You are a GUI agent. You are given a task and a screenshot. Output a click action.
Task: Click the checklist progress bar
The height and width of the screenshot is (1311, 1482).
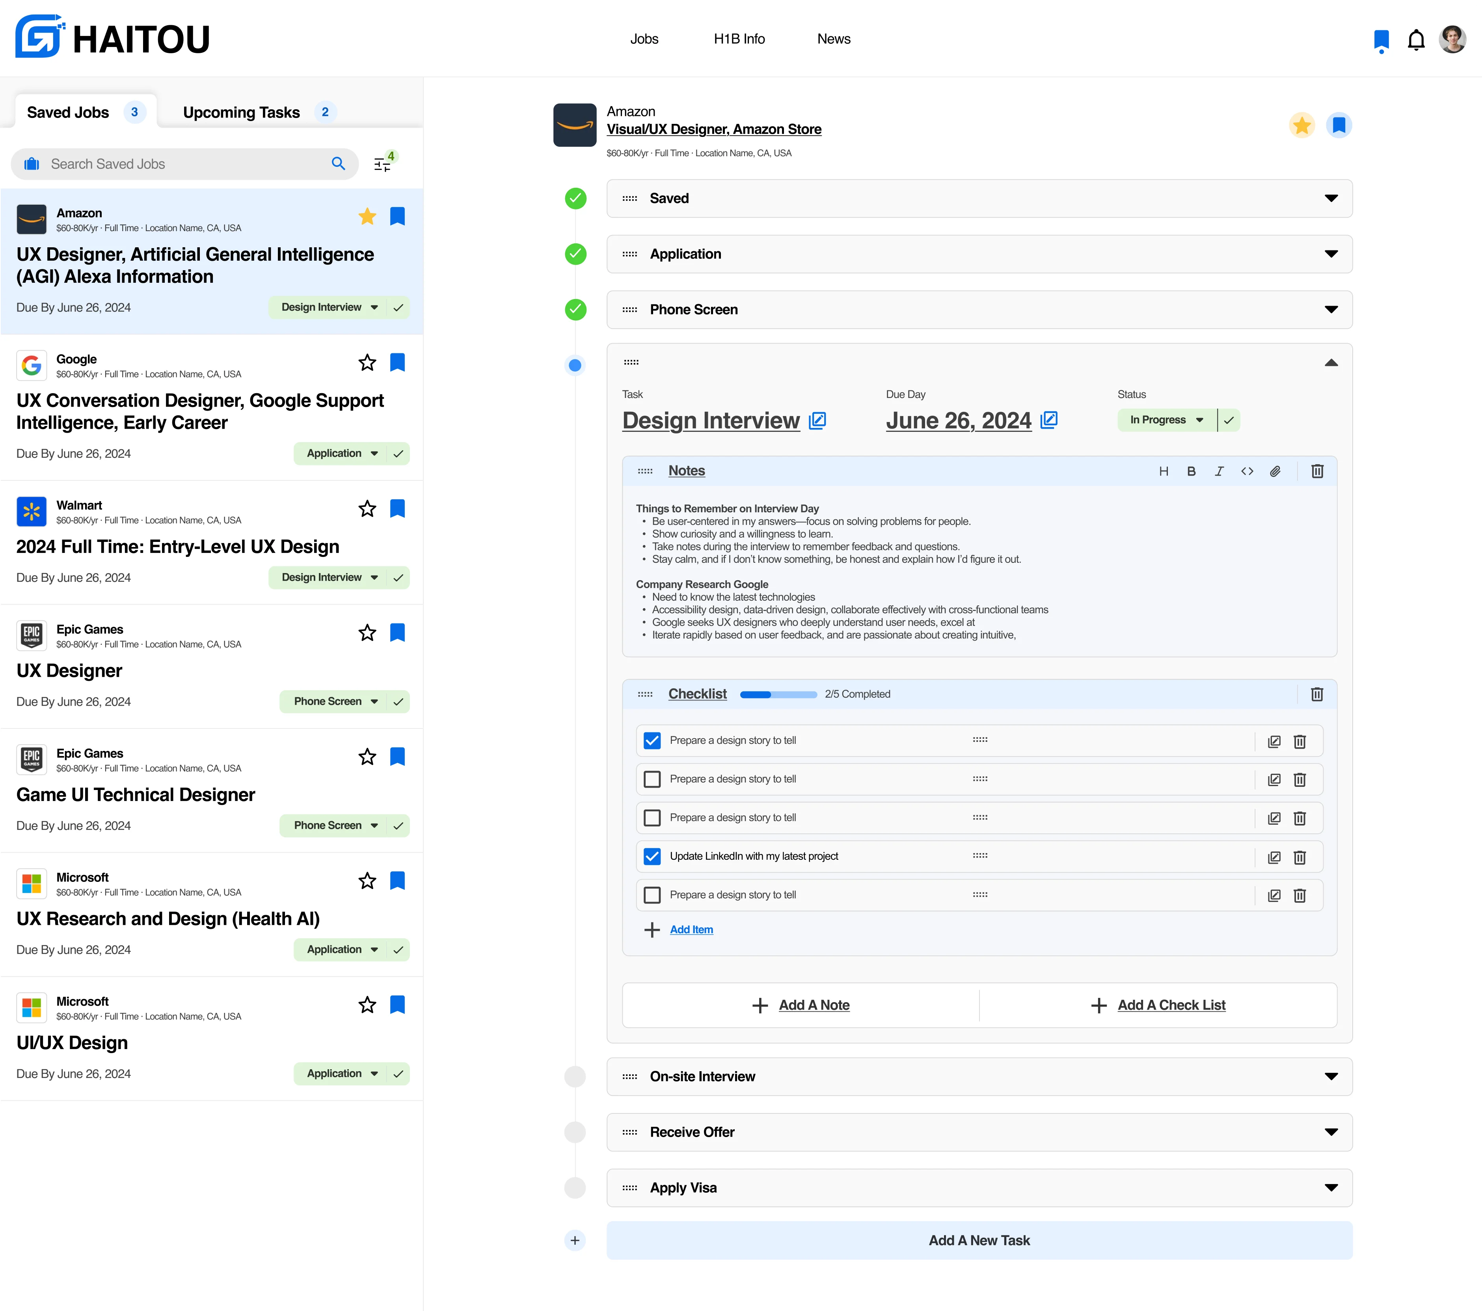click(x=778, y=695)
